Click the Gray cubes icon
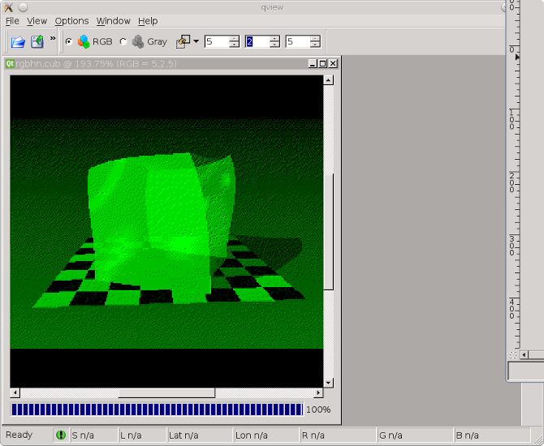This screenshot has width=544, height=446. 138,41
